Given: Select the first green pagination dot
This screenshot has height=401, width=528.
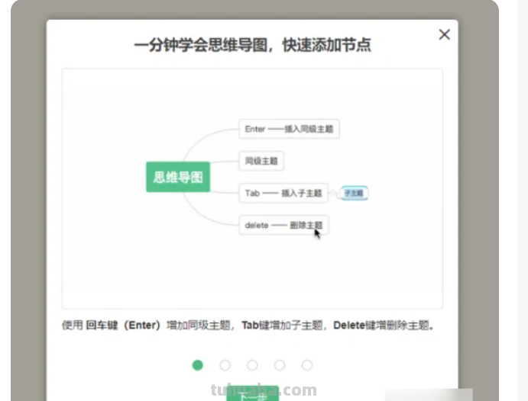Looking at the screenshot, I should [x=198, y=365].
